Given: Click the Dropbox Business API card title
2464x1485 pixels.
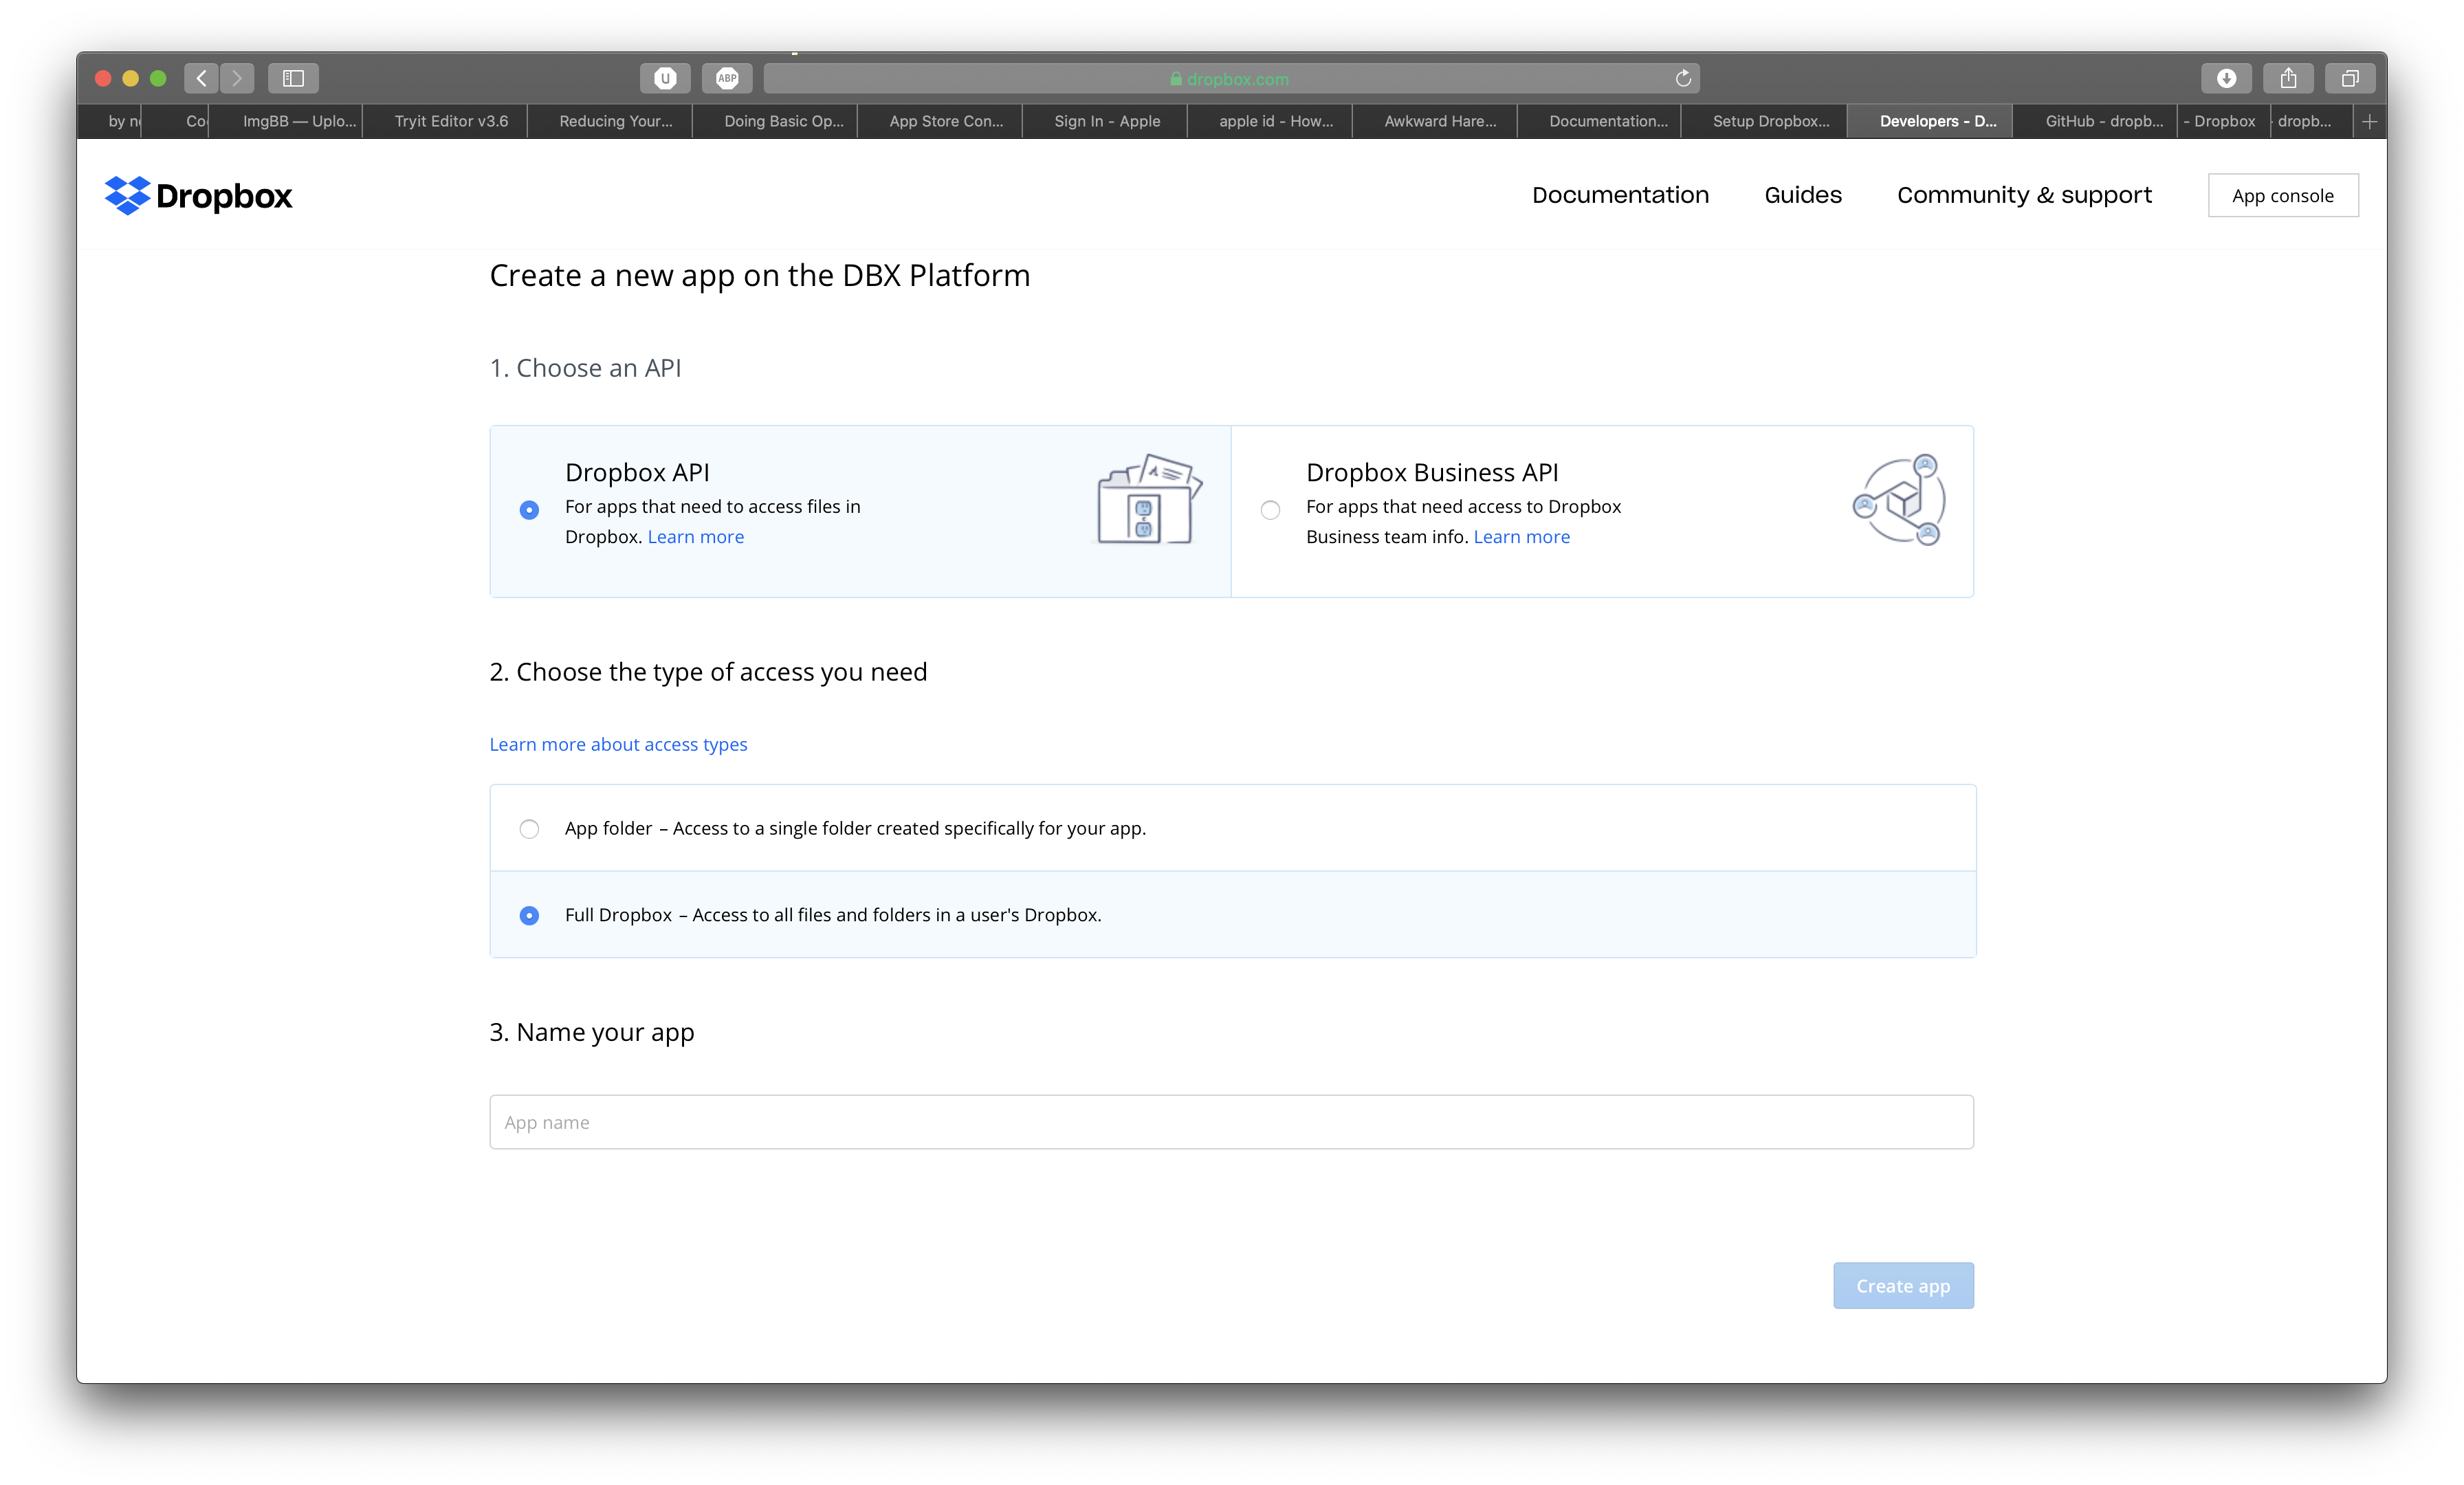Looking at the screenshot, I should pyautogui.click(x=1432, y=472).
